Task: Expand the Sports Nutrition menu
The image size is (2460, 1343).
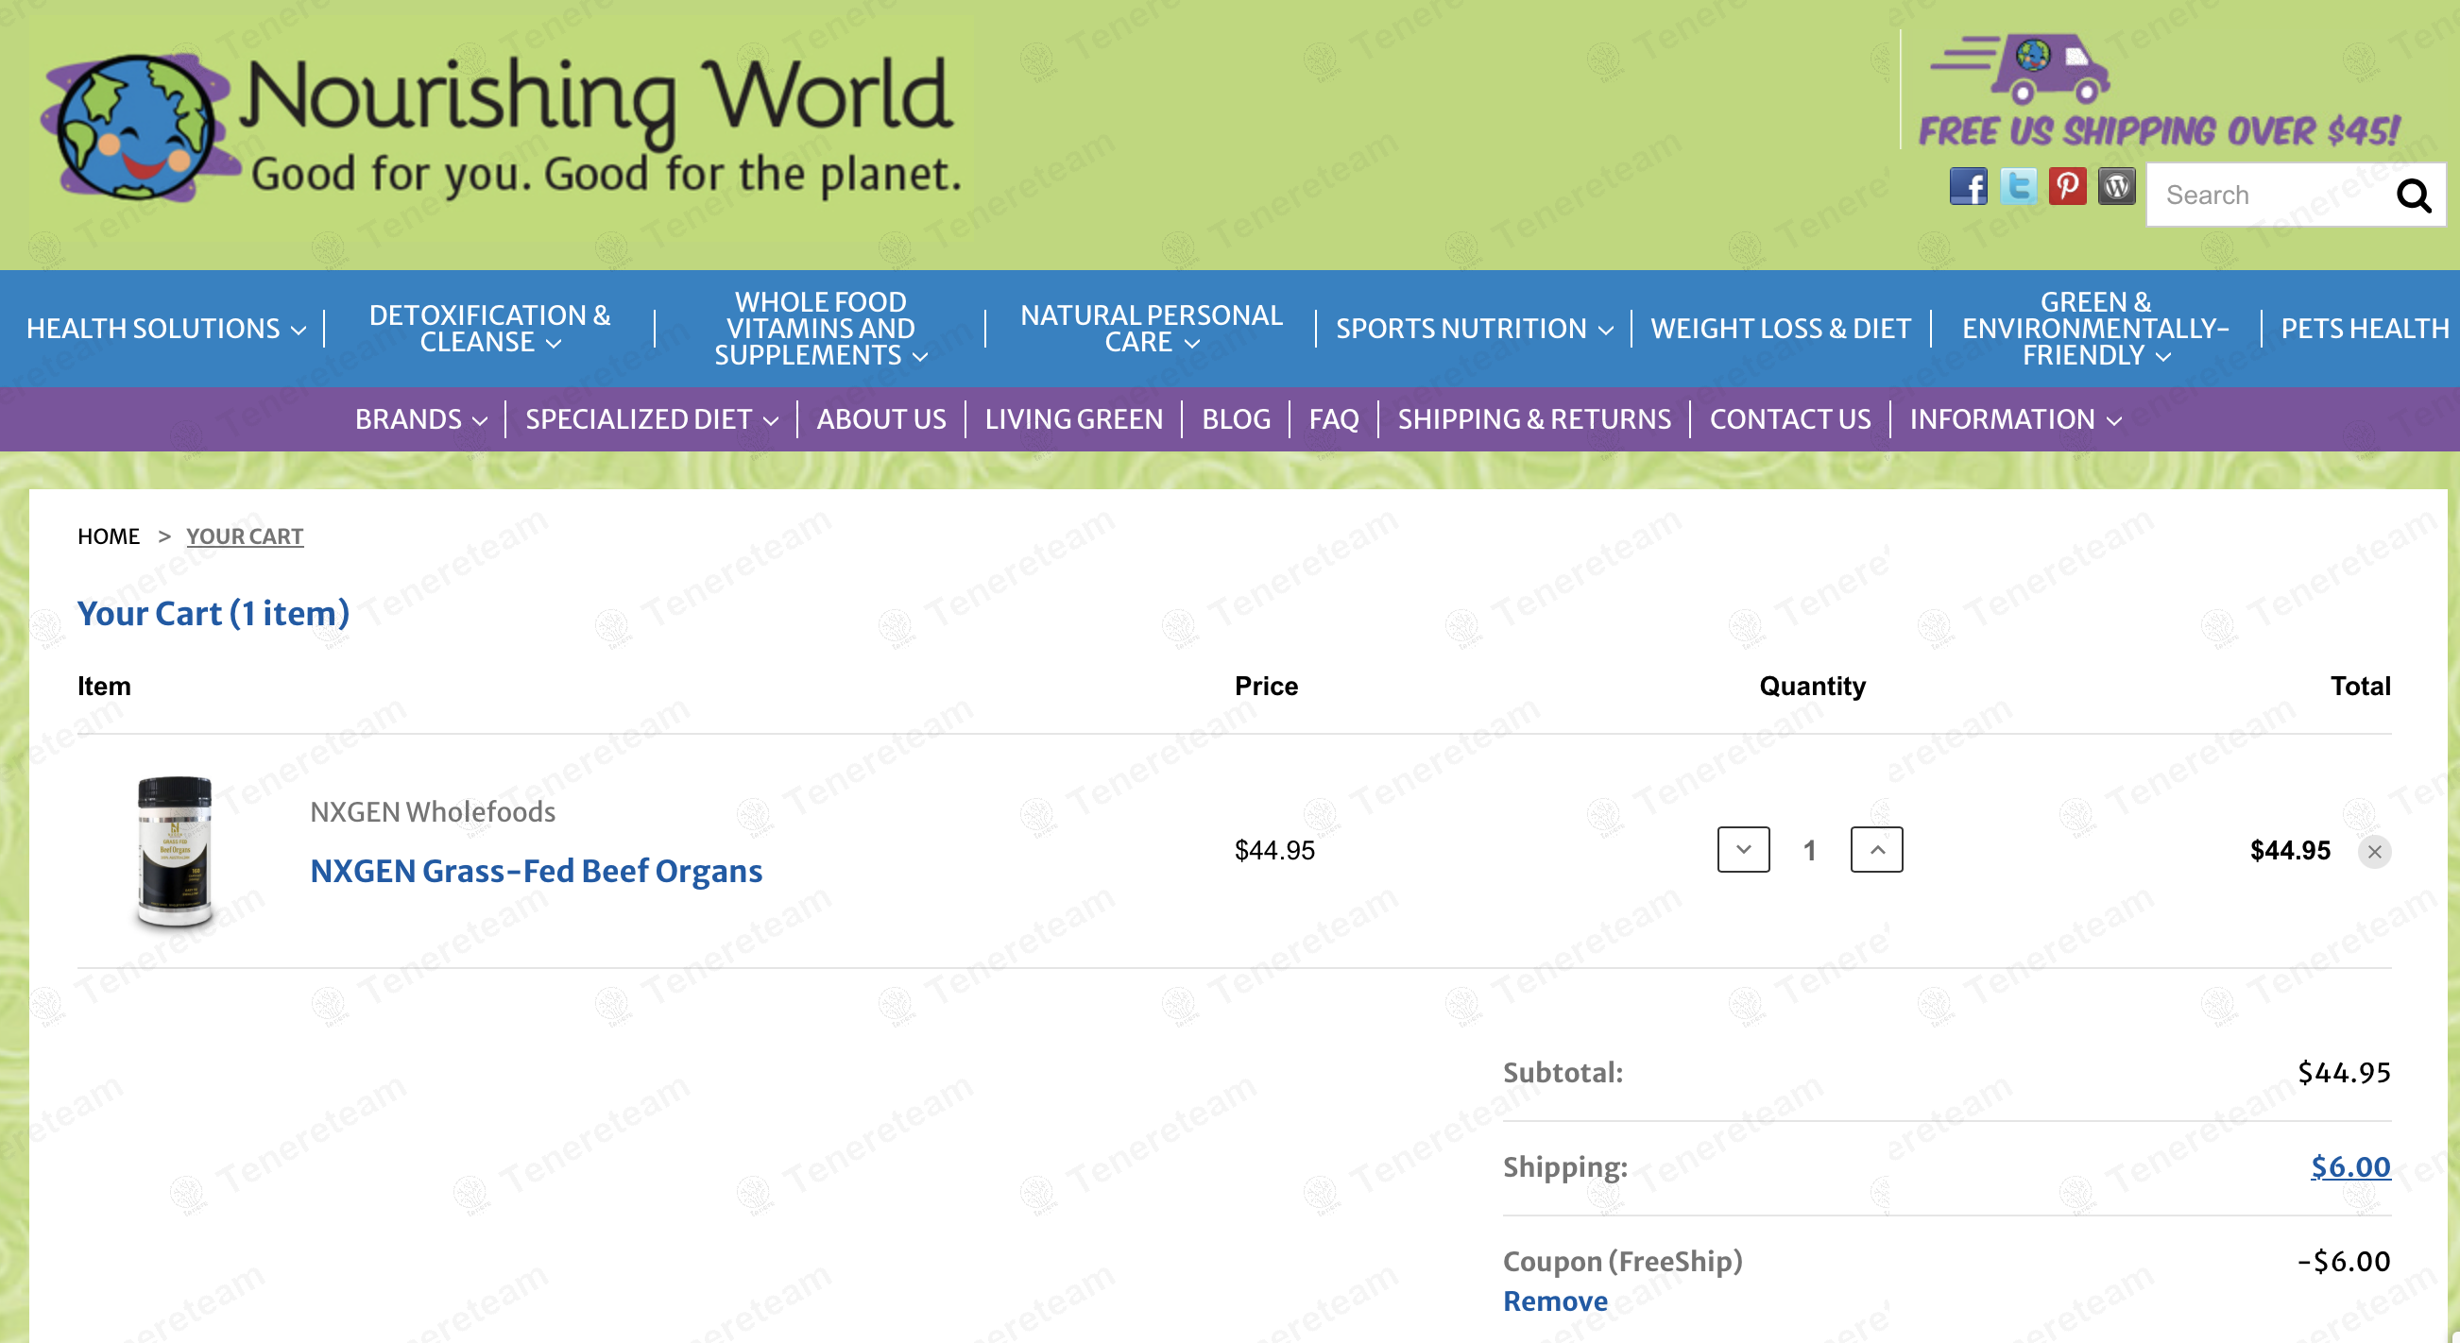Action: [1475, 329]
